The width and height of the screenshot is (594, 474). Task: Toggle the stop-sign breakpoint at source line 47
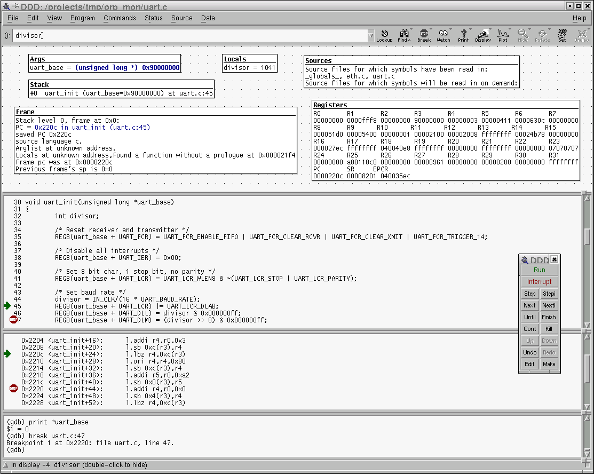[x=13, y=320]
